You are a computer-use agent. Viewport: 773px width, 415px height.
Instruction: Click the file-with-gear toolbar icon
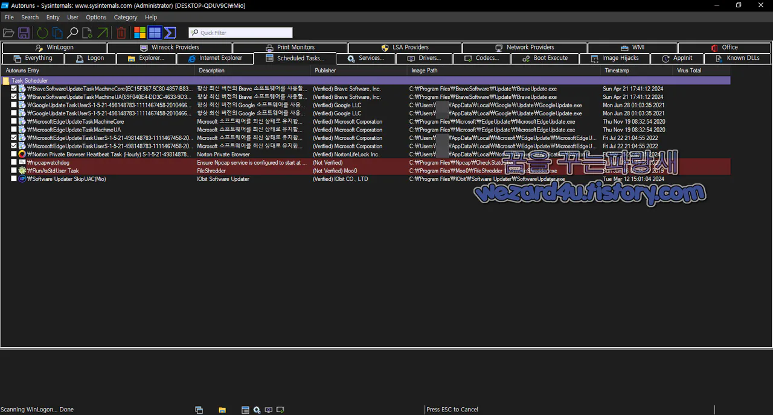88,33
